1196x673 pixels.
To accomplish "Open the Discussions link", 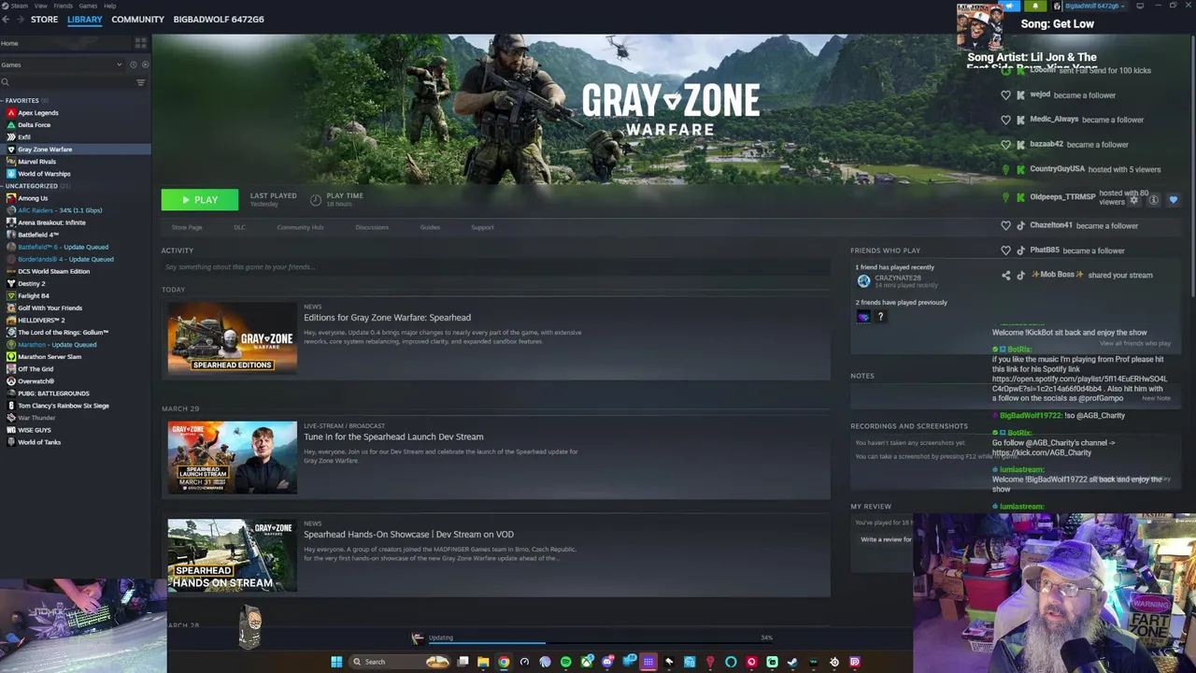I will [x=372, y=227].
